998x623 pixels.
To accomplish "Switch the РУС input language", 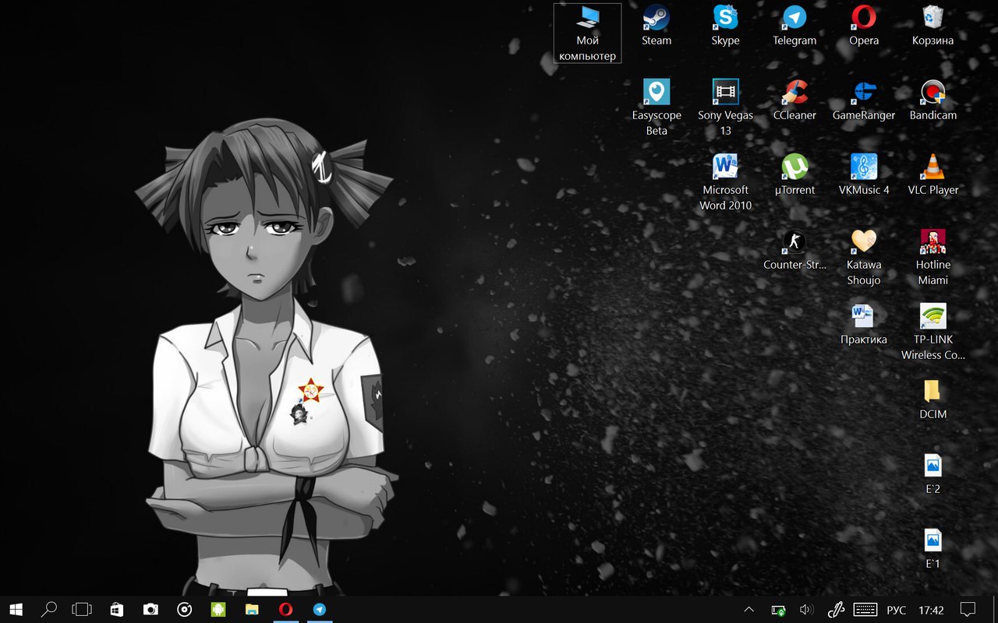I will pyautogui.click(x=897, y=610).
